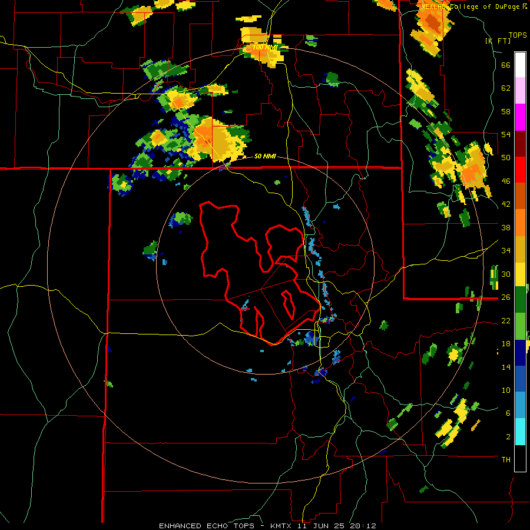Click the 50 NMI range ring label
The image size is (530, 530).
pyautogui.click(x=265, y=156)
